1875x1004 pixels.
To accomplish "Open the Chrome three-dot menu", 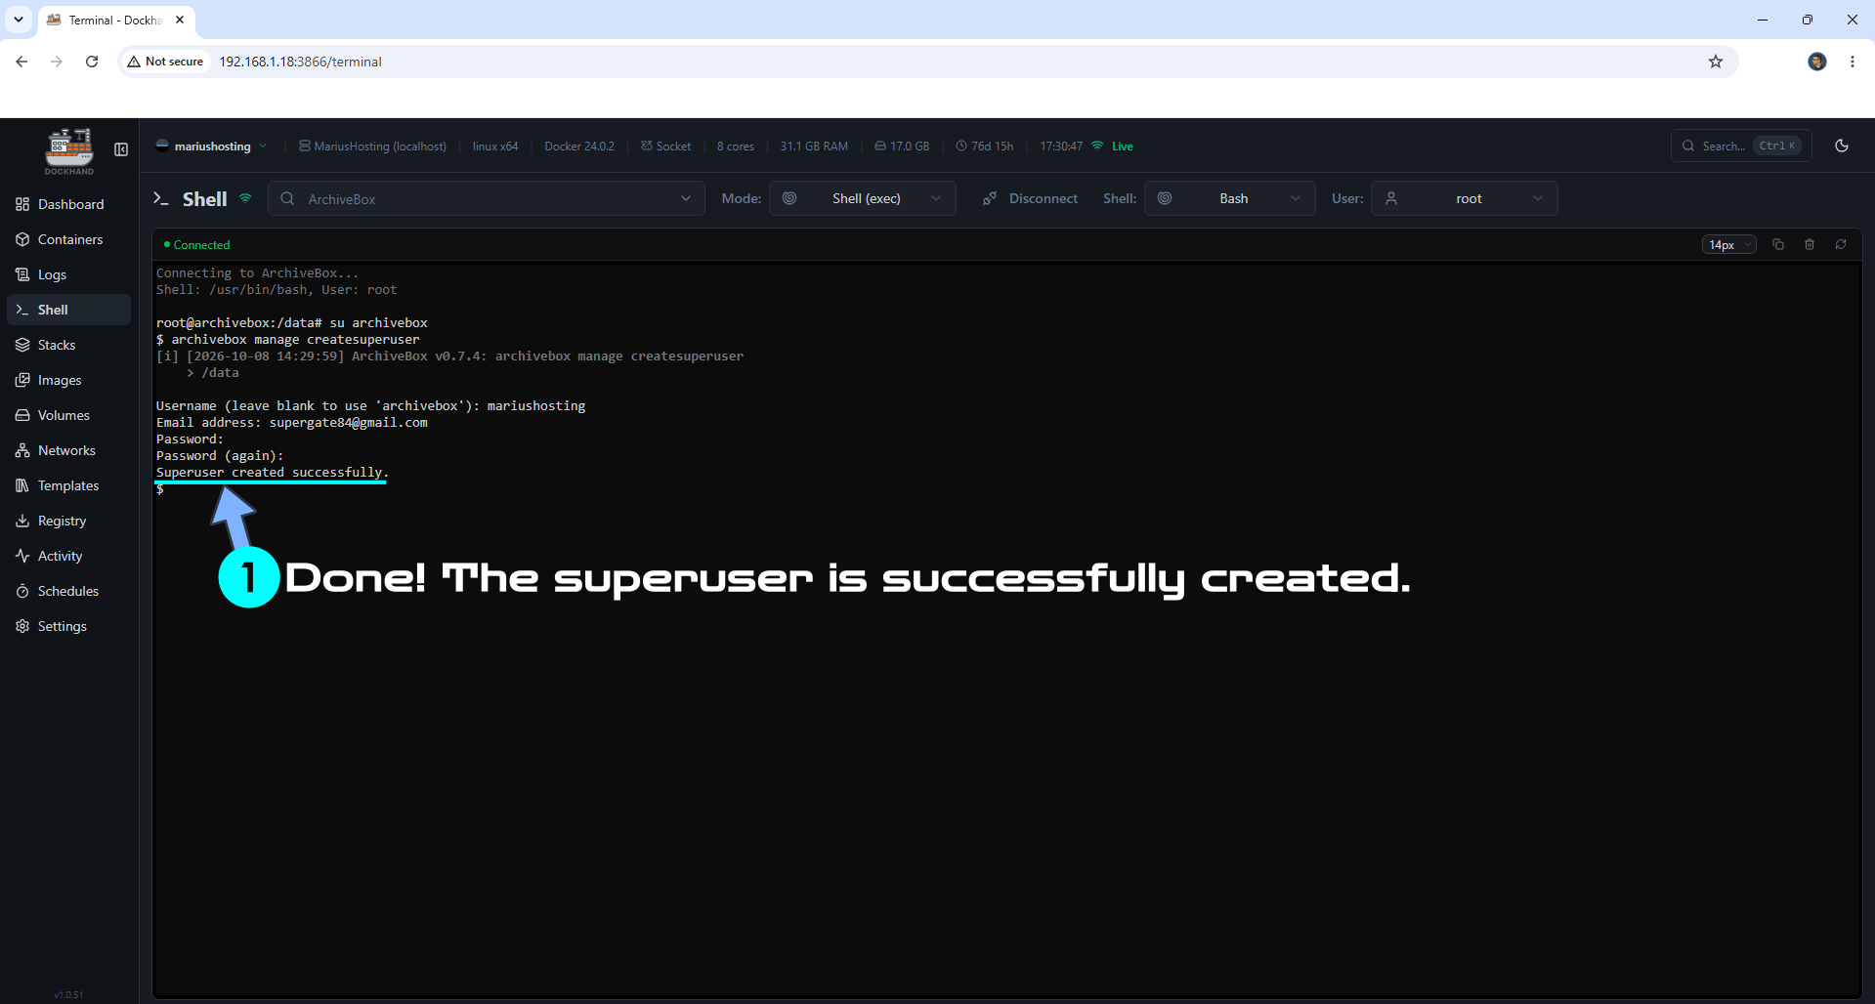I will coord(1853,62).
